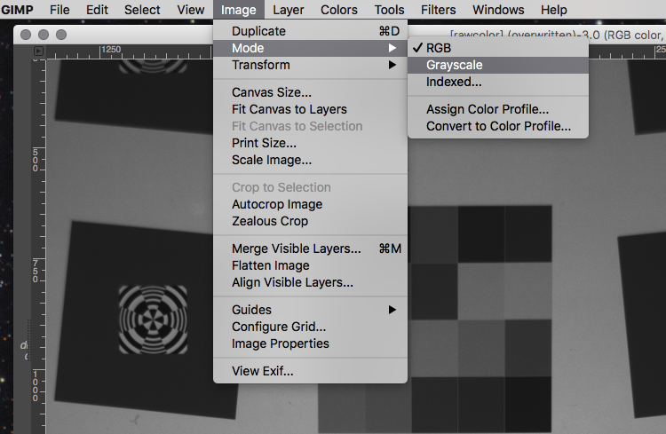Open the File menu
This screenshot has width=666, height=434.
tap(59, 10)
